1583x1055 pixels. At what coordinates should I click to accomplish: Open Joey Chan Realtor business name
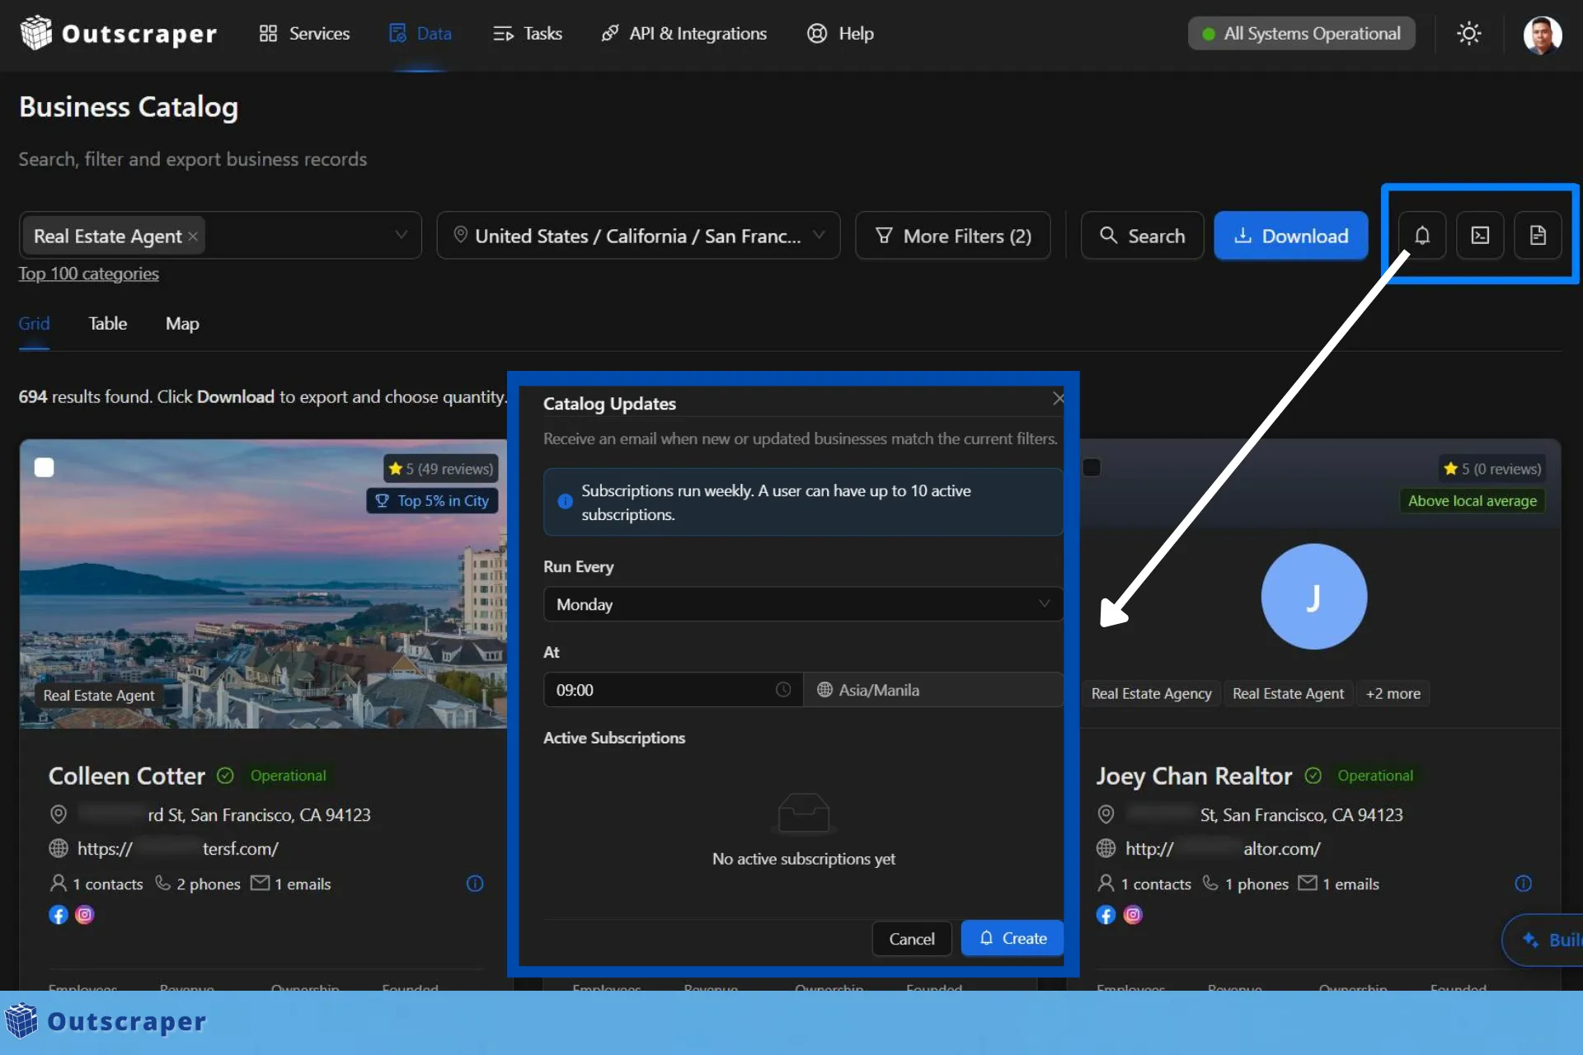[x=1193, y=776]
